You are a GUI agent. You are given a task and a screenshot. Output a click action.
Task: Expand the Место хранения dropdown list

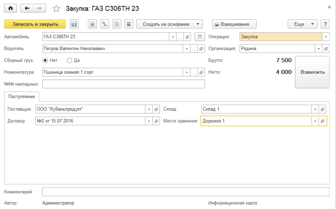tap(315, 121)
